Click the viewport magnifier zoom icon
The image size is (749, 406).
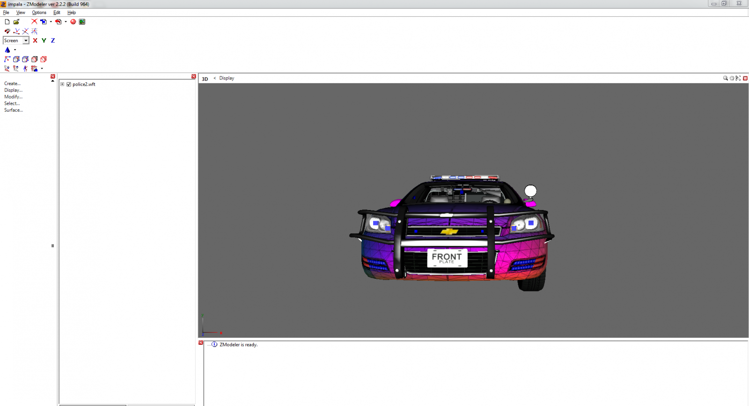click(725, 79)
